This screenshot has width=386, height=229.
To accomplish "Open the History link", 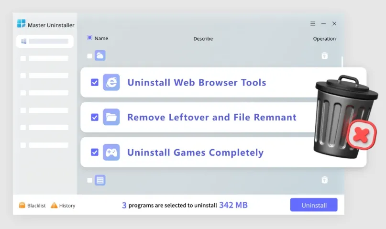I will (67, 206).
